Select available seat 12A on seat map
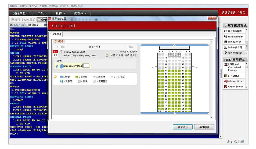The width and height of the screenshot is (256, 149). (x=159, y=71)
